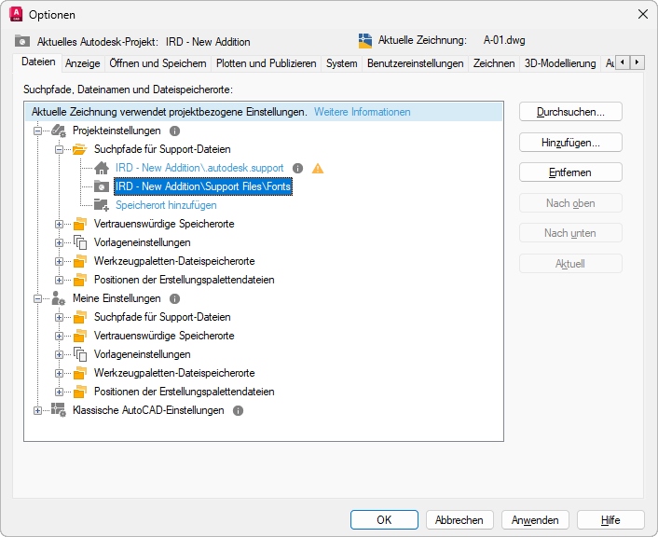Click the Aktuelle Zeichnung drawing icon
Screen dimensions: 658x537
point(365,41)
